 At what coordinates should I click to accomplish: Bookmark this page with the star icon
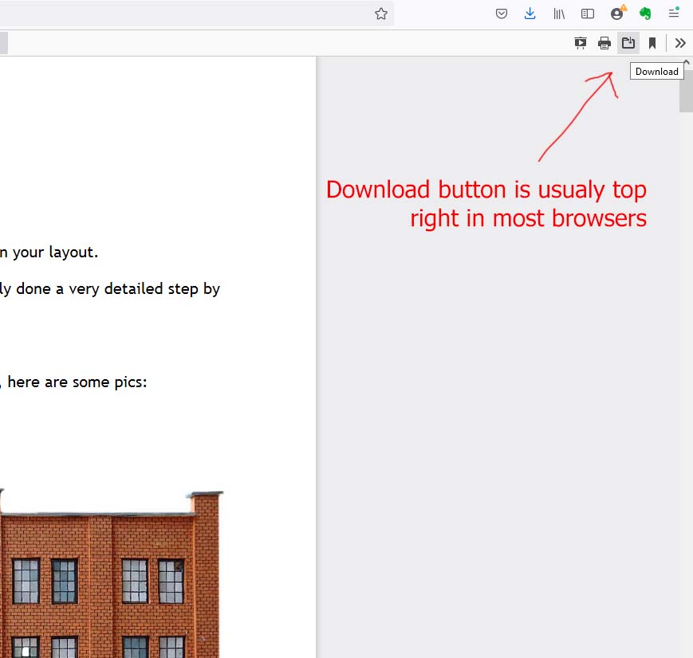click(x=381, y=14)
